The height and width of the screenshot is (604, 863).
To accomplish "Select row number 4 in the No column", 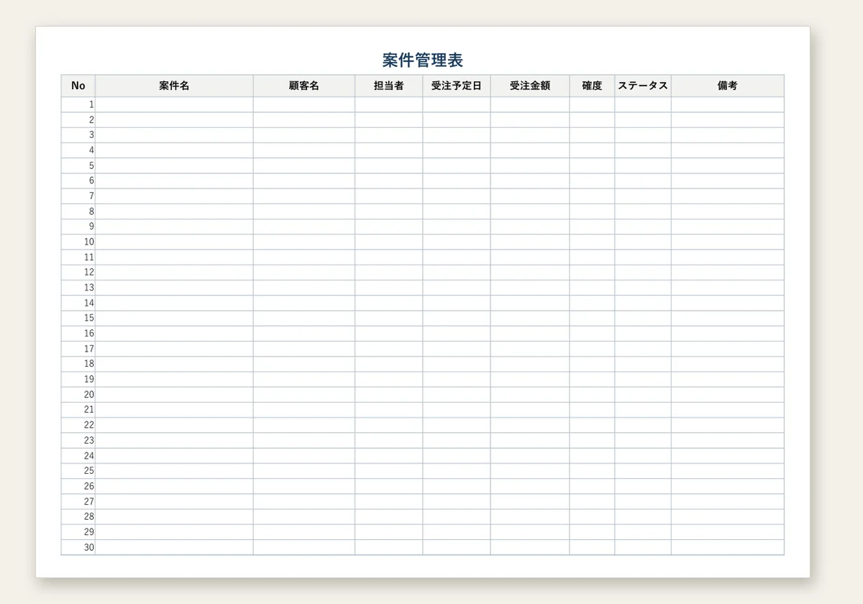I will pyautogui.click(x=78, y=150).
